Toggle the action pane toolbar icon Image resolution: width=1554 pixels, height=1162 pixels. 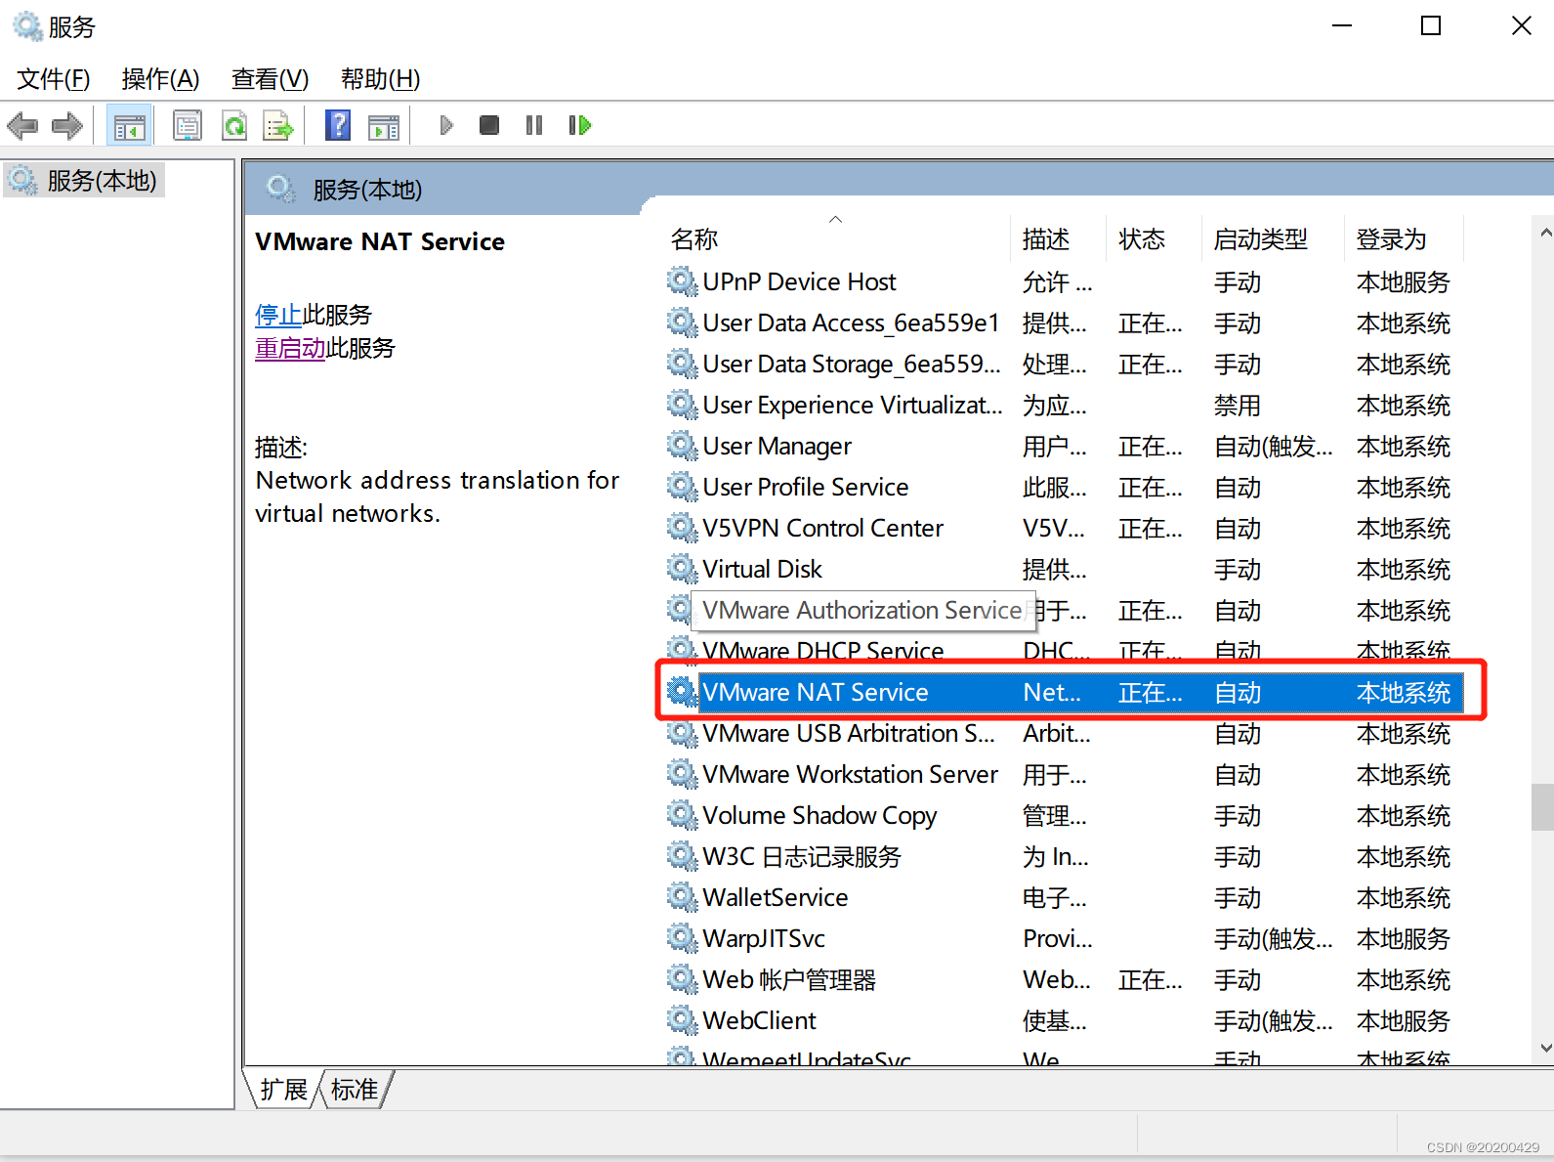tap(384, 126)
